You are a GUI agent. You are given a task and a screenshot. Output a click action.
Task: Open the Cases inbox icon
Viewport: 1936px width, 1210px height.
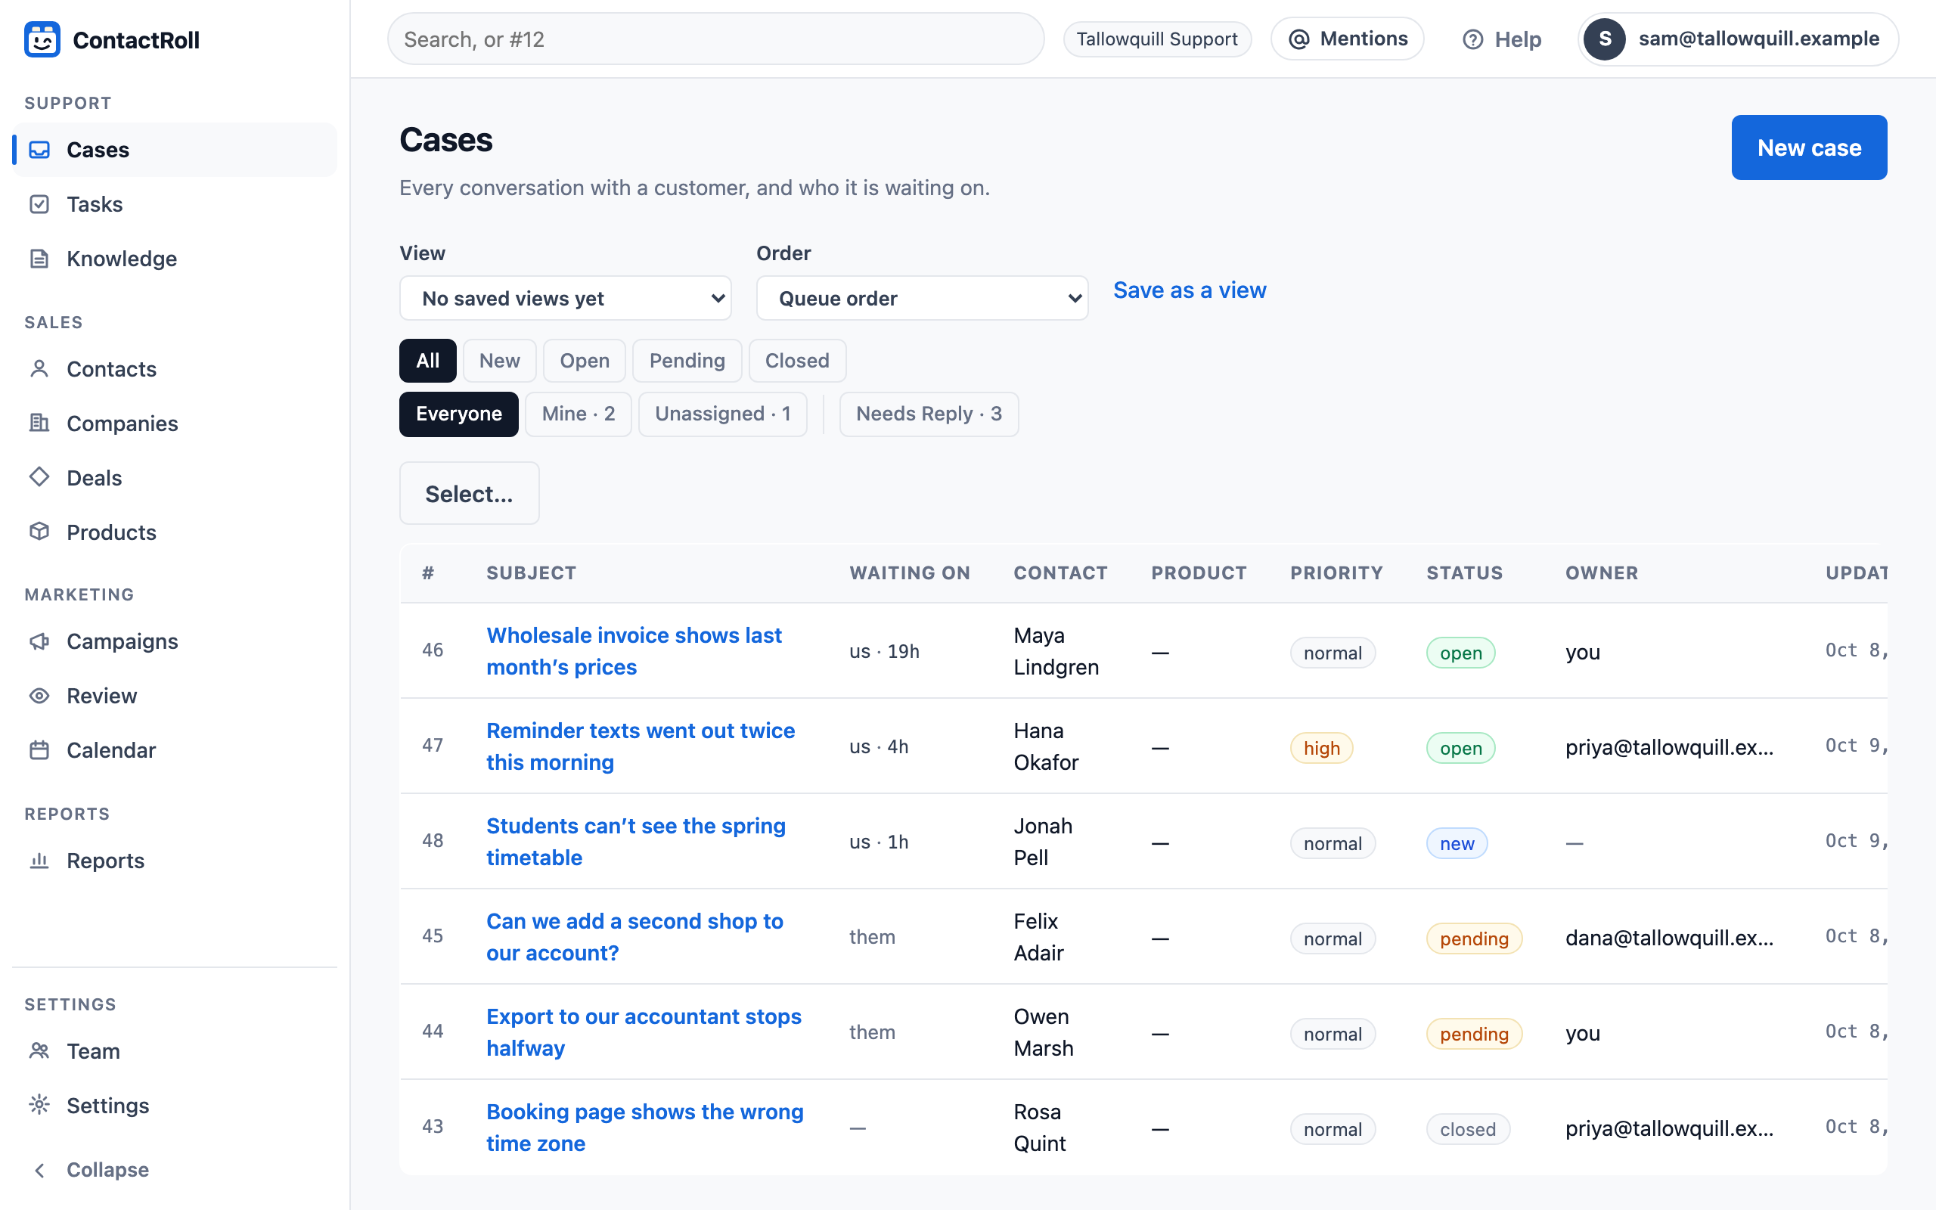coord(39,150)
